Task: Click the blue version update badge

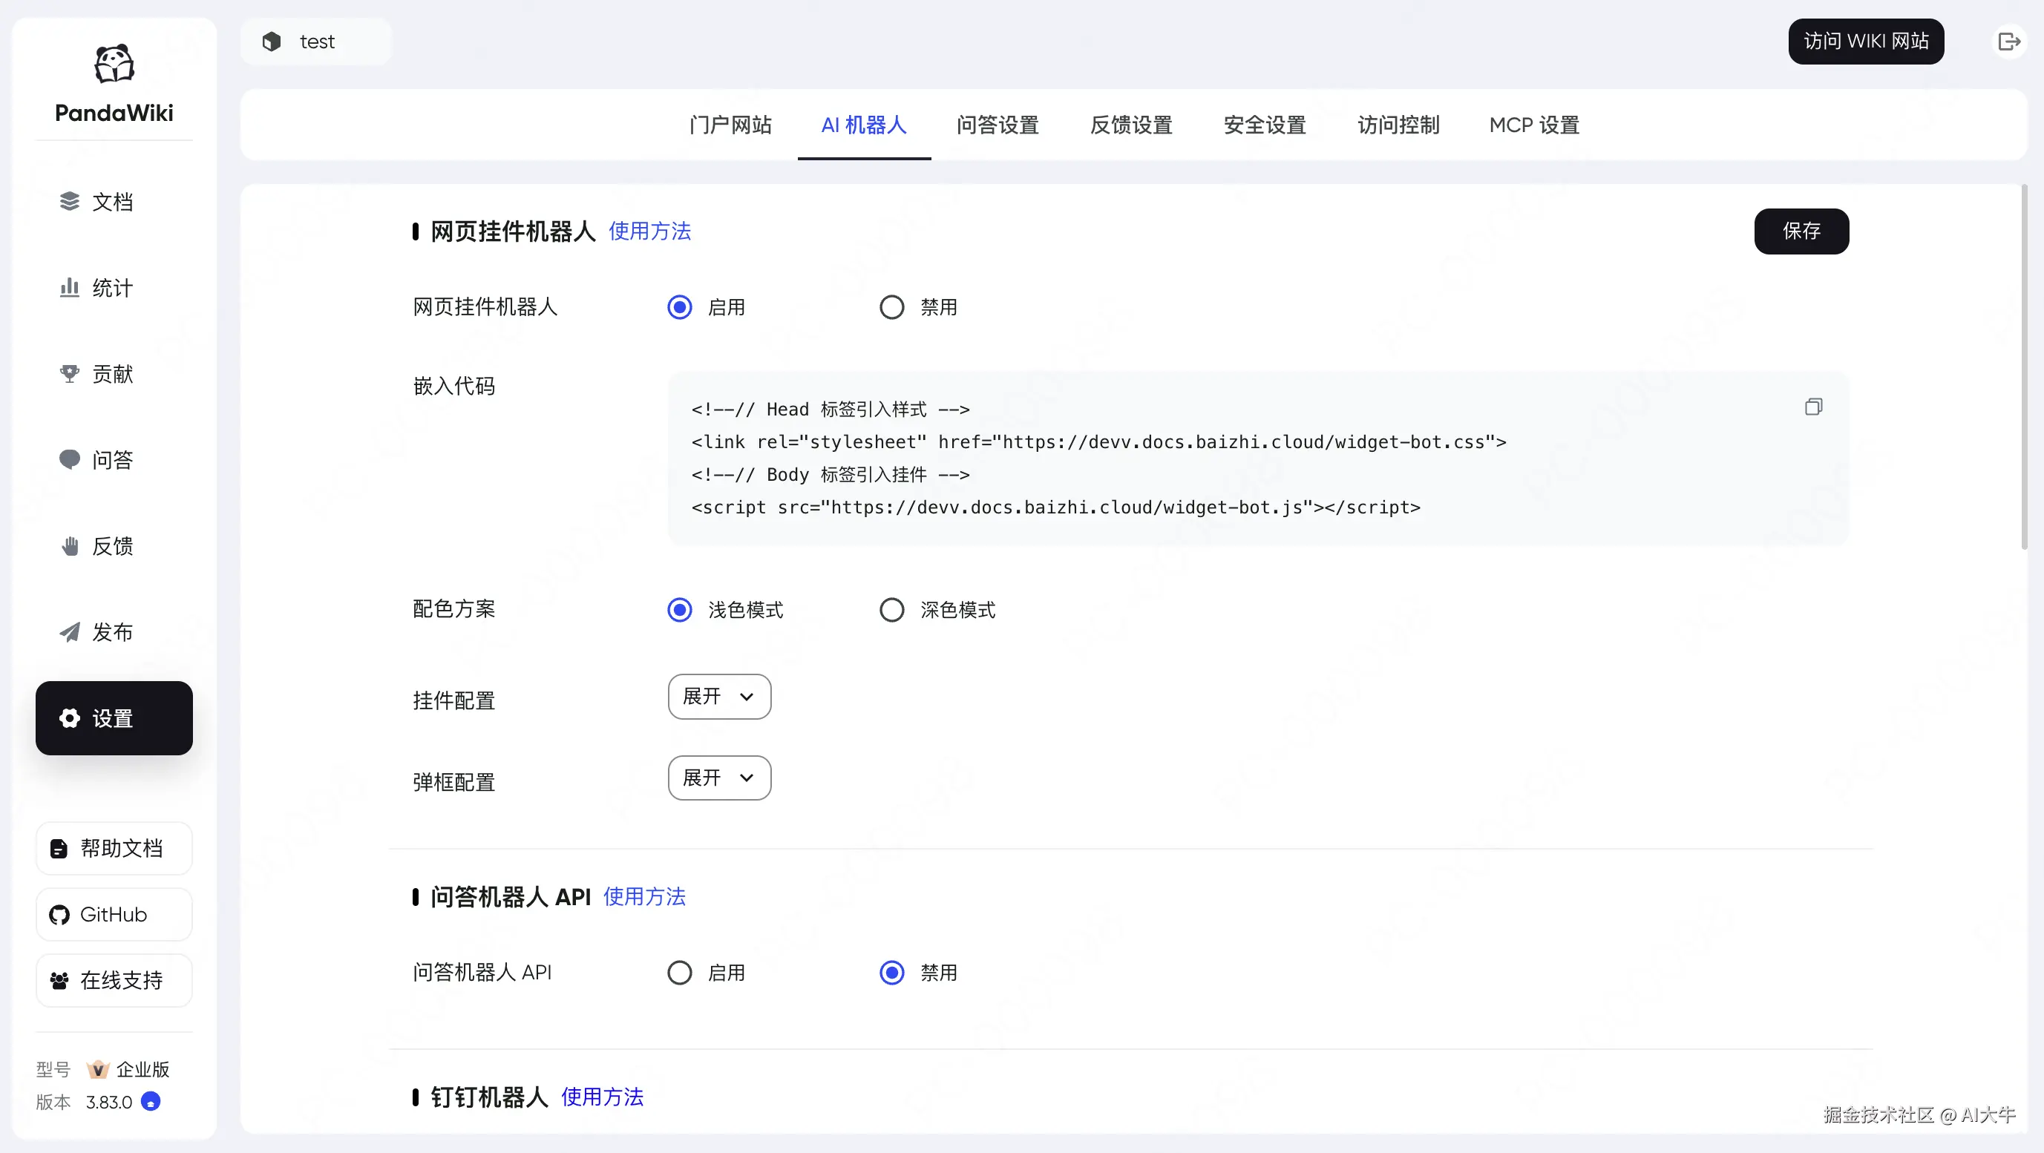Action: 151,1102
